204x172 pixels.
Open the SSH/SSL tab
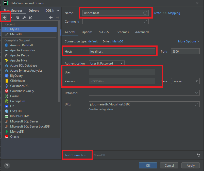tap(105, 32)
